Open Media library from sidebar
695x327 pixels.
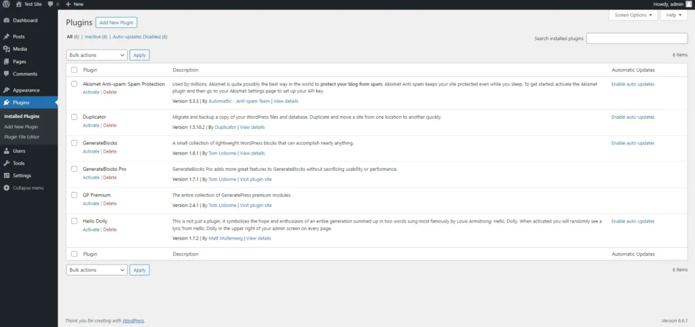click(20, 49)
